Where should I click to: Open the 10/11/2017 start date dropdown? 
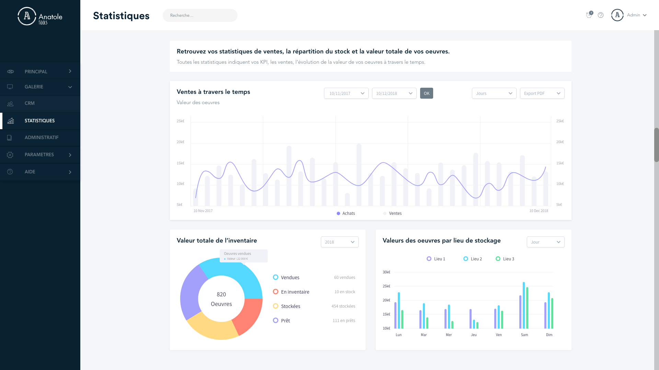(x=346, y=93)
